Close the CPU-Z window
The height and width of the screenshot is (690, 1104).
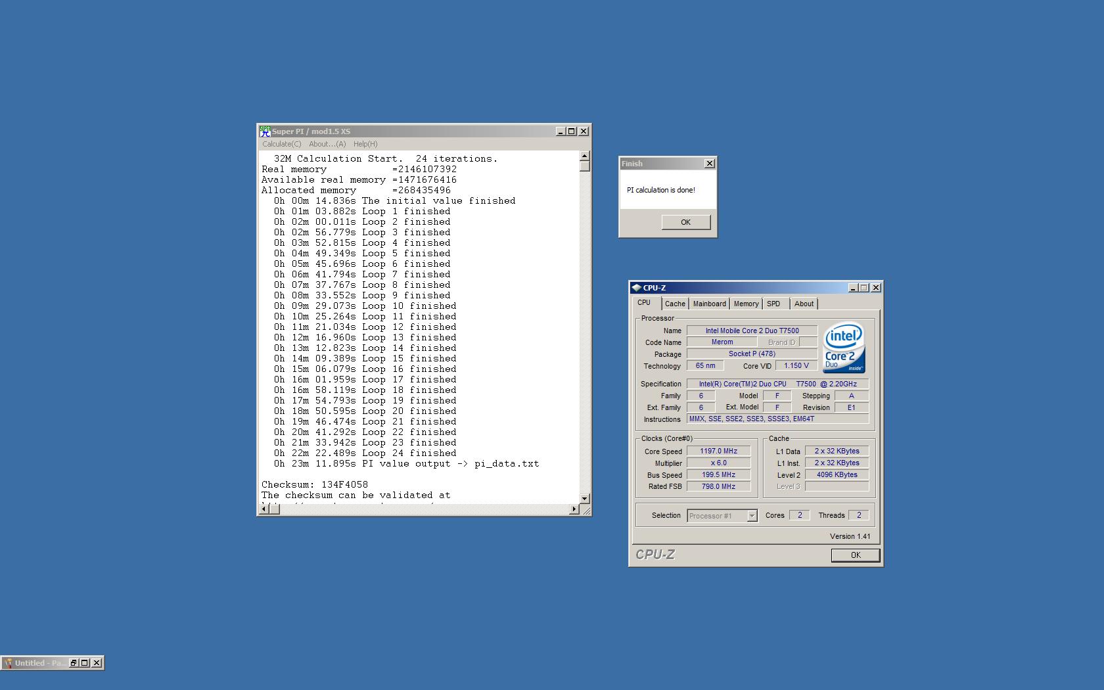[876, 288]
